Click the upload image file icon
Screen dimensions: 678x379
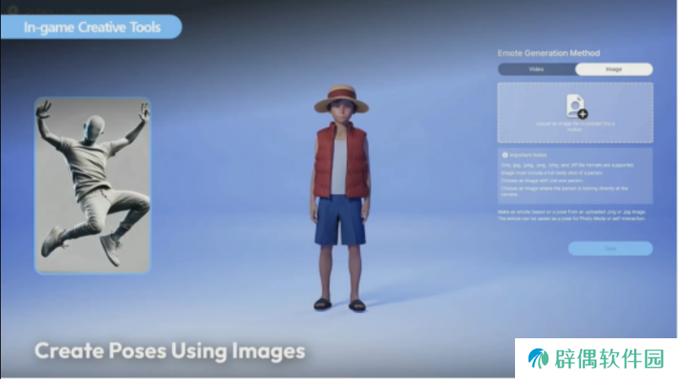(x=576, y=106)
